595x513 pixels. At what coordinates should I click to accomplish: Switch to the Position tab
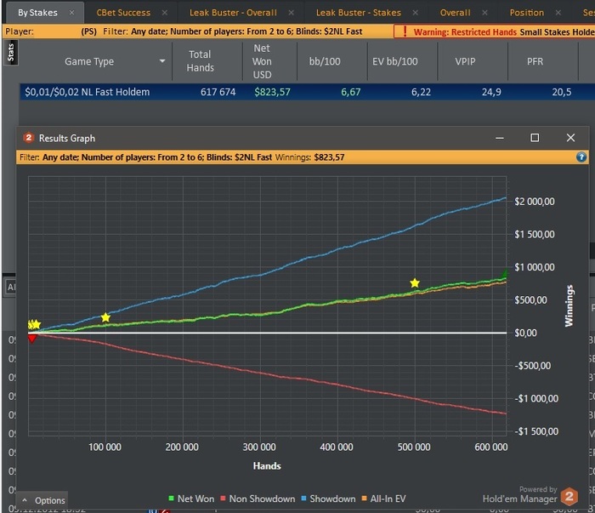pos(526,13)
